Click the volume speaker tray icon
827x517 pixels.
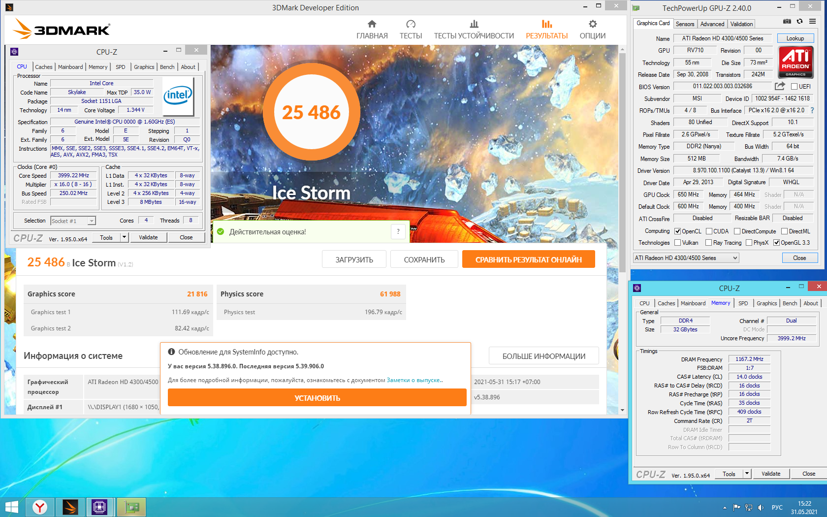pos(761,508)
